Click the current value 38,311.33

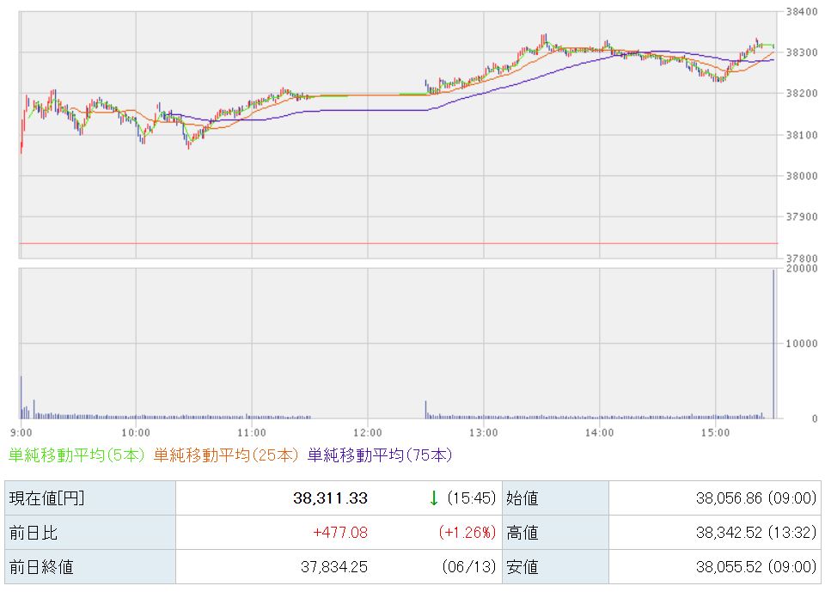[330, 497]
